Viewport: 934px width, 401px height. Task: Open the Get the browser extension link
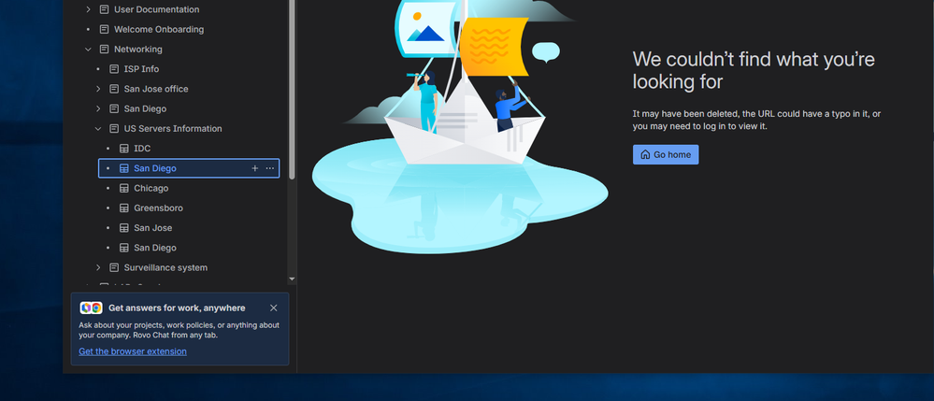(x=133, y=351)
